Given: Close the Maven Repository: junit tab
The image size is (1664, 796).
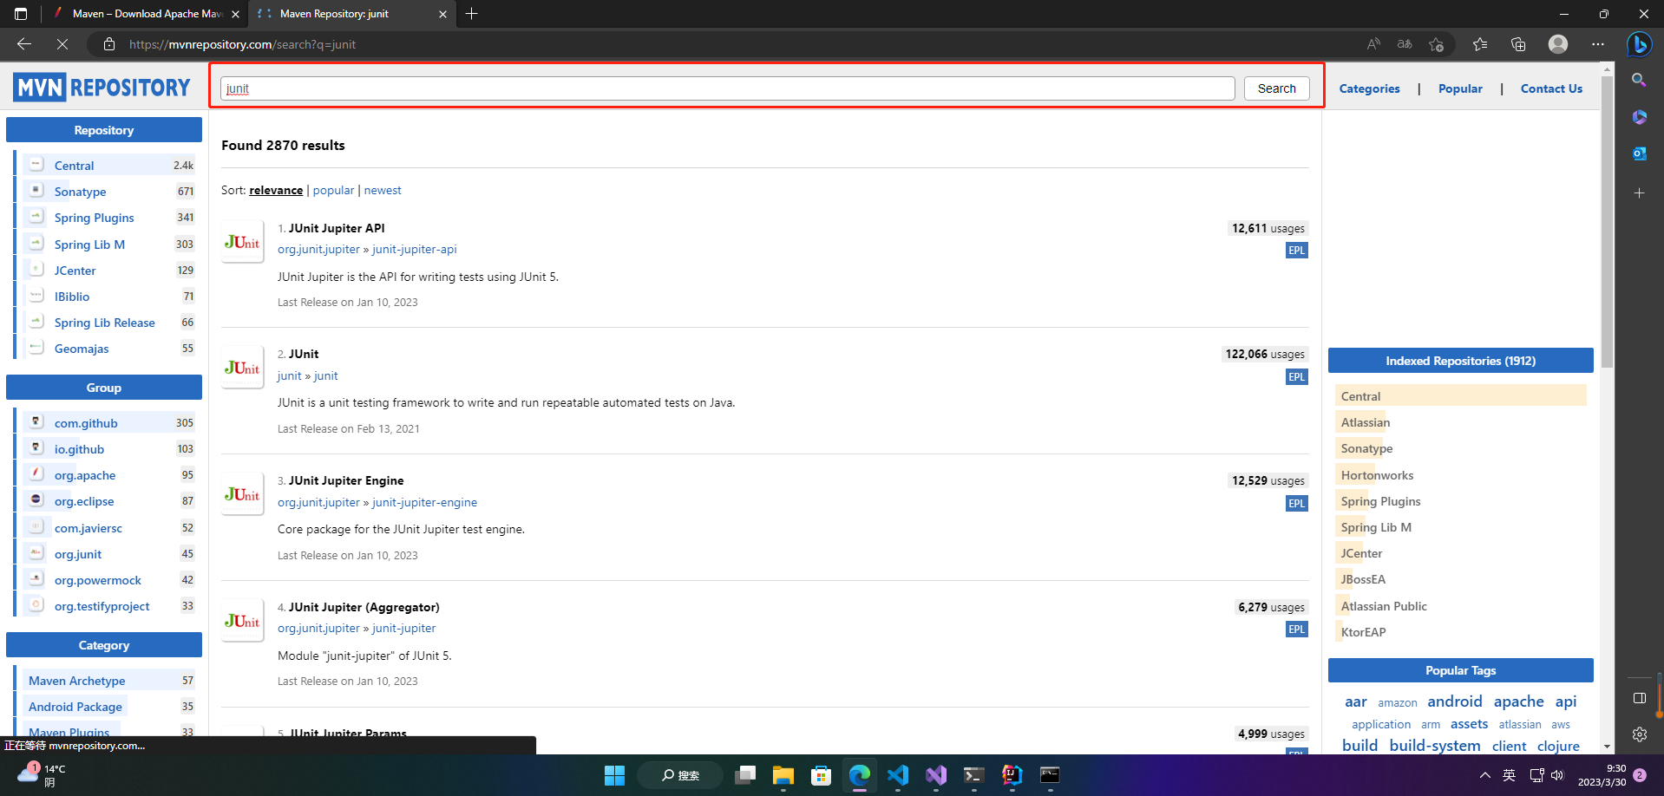Looking at the screenshot, I should point(442,14).
